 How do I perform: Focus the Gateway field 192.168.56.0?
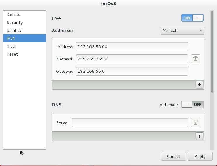132,71
